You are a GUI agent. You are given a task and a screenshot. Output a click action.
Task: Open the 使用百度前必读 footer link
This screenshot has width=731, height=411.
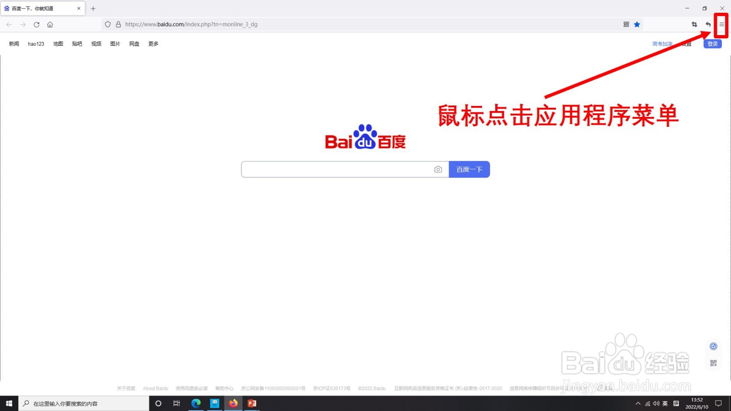point(191,389)
